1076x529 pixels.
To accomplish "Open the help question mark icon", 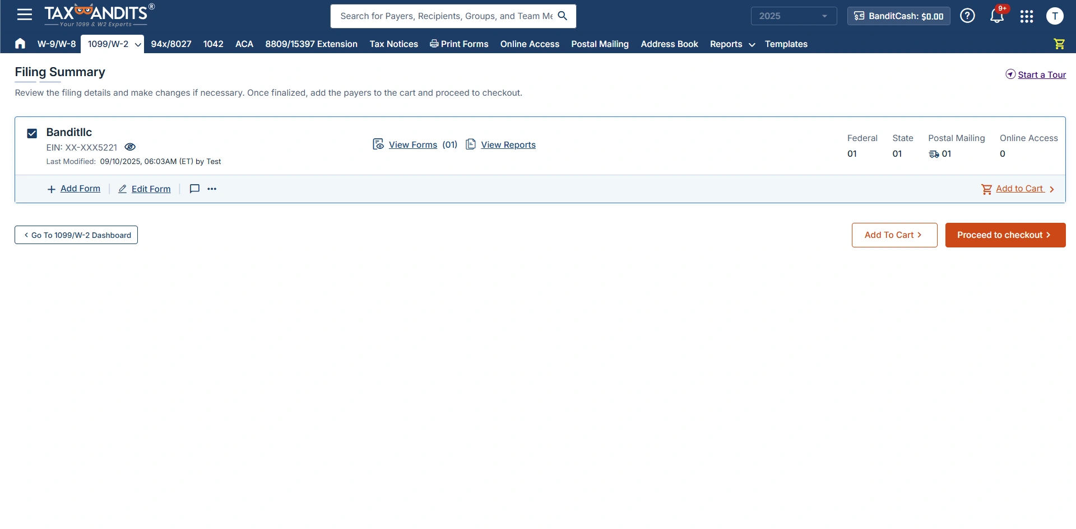I will pyautogui.click(x=967, y=16).
